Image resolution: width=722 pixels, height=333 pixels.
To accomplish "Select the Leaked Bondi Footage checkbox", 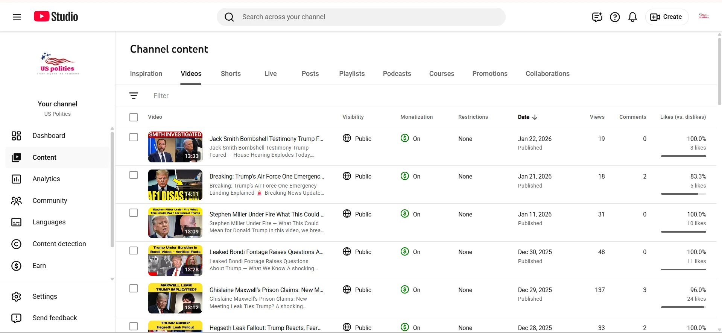I will click(x=134, y=251).
